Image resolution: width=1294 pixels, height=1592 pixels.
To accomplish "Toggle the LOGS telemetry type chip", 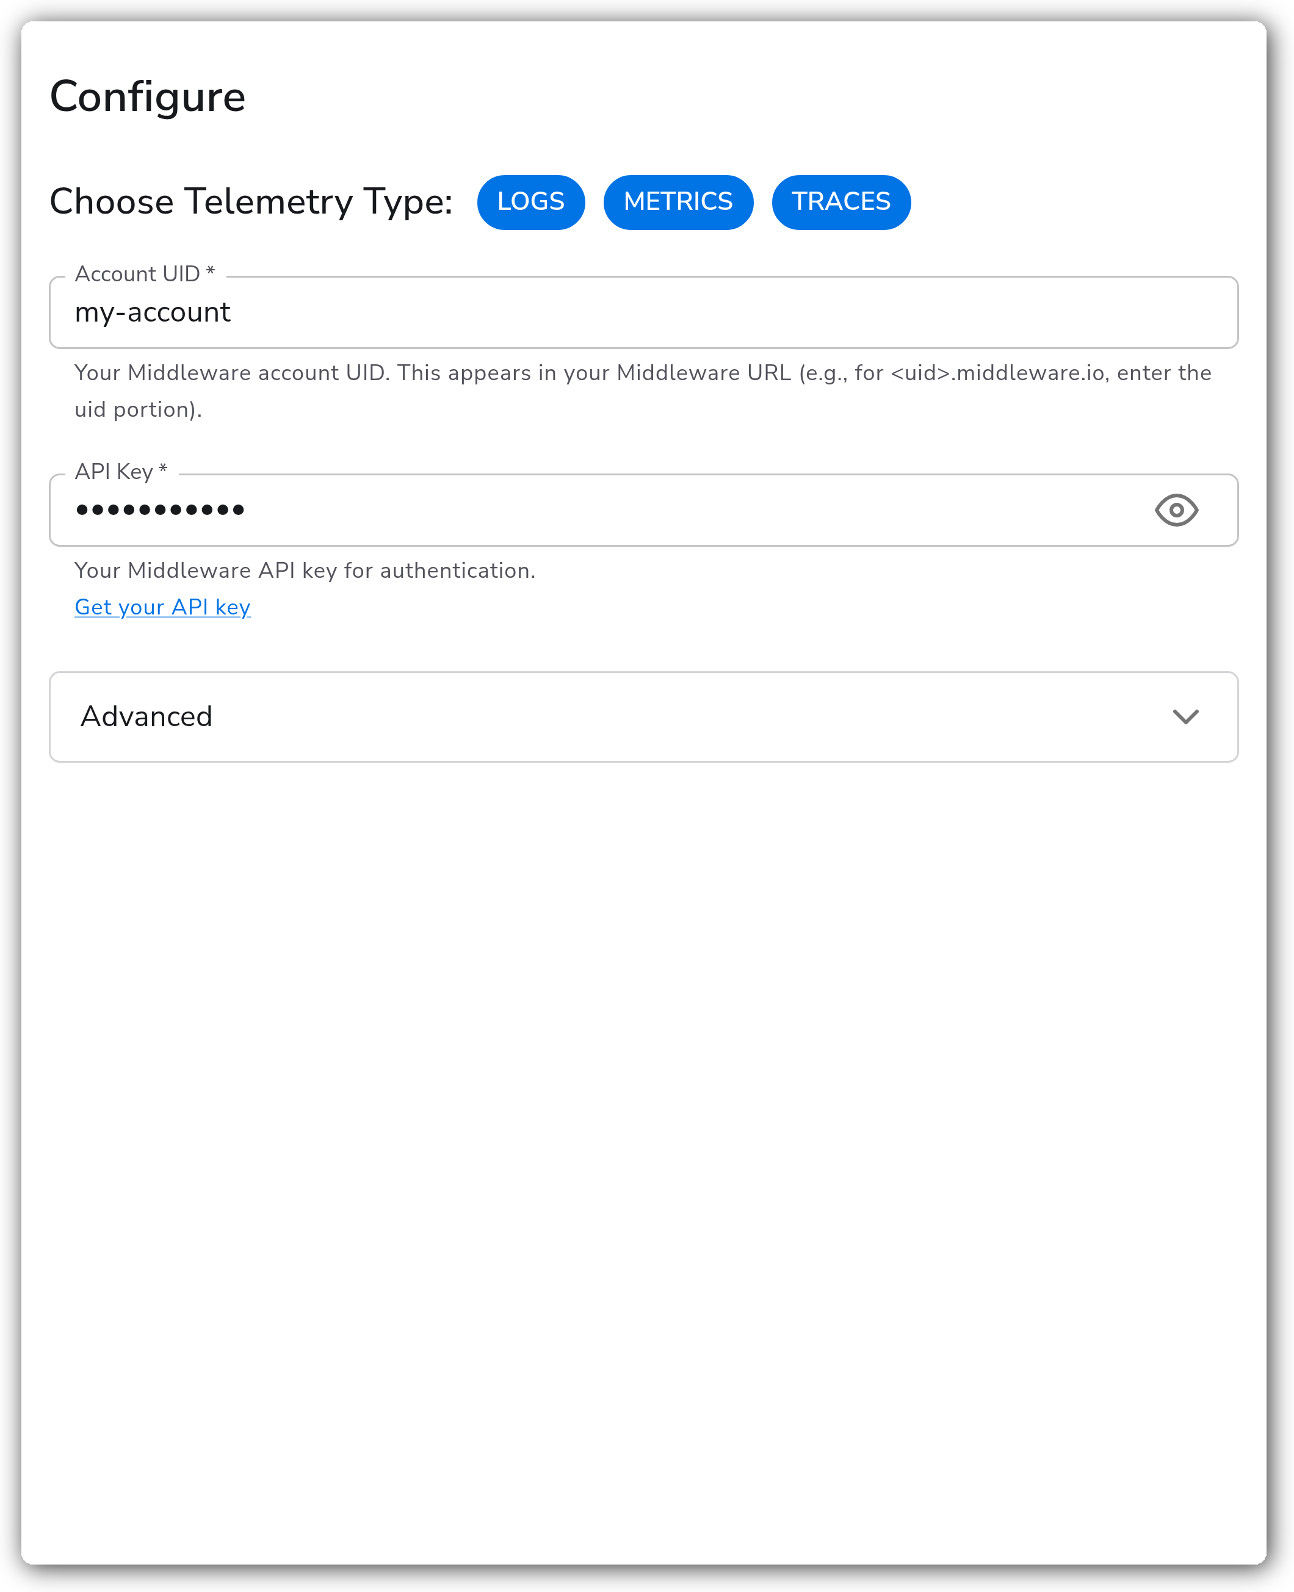I will point(530,202).
